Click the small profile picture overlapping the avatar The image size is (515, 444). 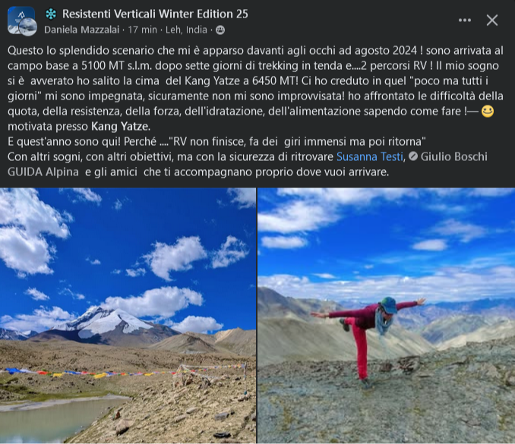(x=28, y=27)
